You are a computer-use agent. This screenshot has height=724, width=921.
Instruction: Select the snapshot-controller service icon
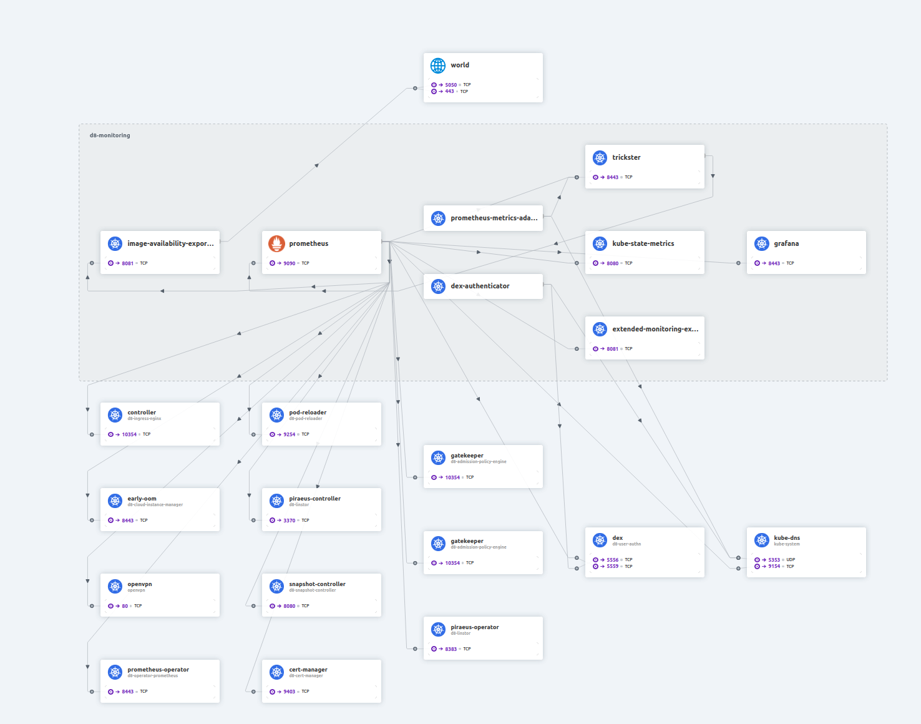point(276,587)
